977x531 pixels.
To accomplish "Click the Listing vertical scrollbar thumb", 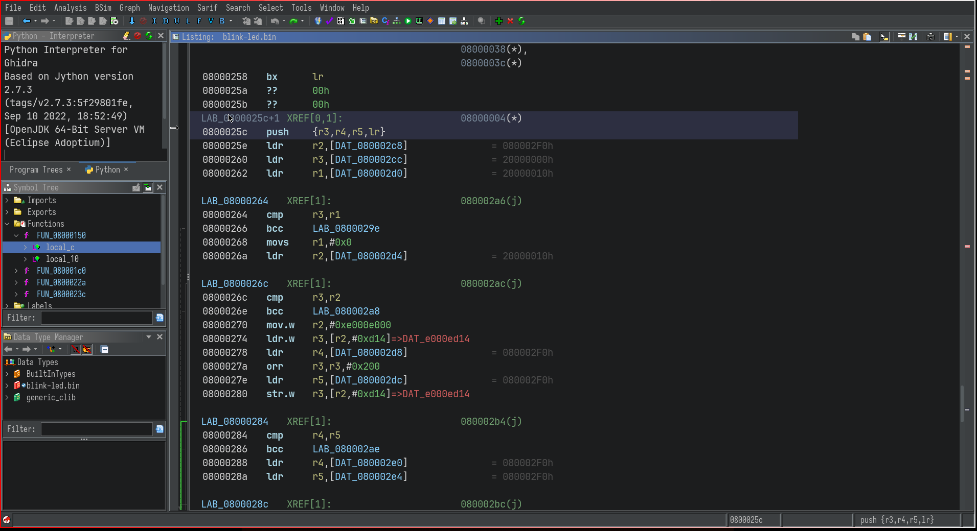I will (962, 403).
